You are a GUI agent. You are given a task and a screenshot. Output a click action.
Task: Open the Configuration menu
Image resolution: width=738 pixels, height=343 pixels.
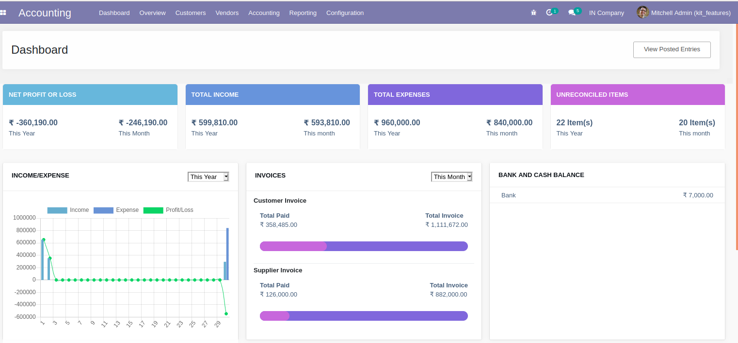click(345, 13)
